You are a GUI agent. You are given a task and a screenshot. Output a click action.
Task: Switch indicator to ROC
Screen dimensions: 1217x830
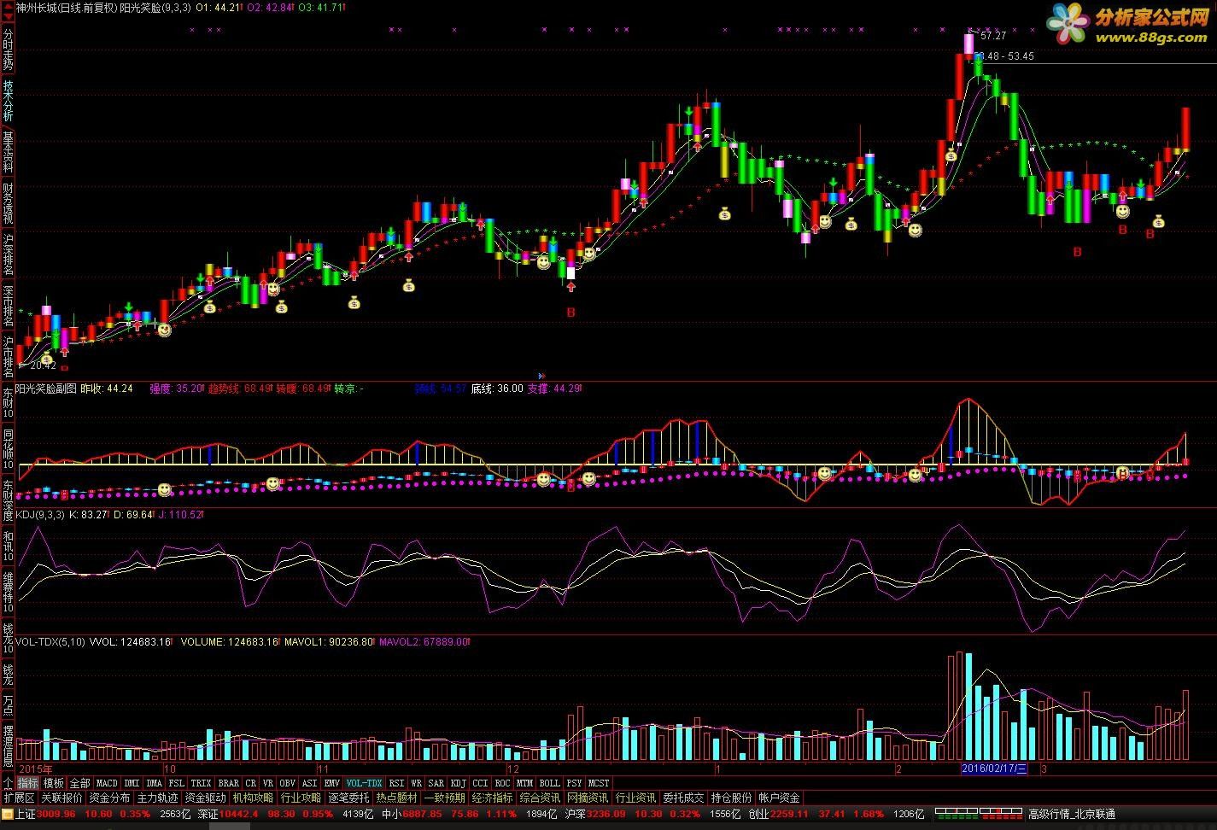coord(503,783)
